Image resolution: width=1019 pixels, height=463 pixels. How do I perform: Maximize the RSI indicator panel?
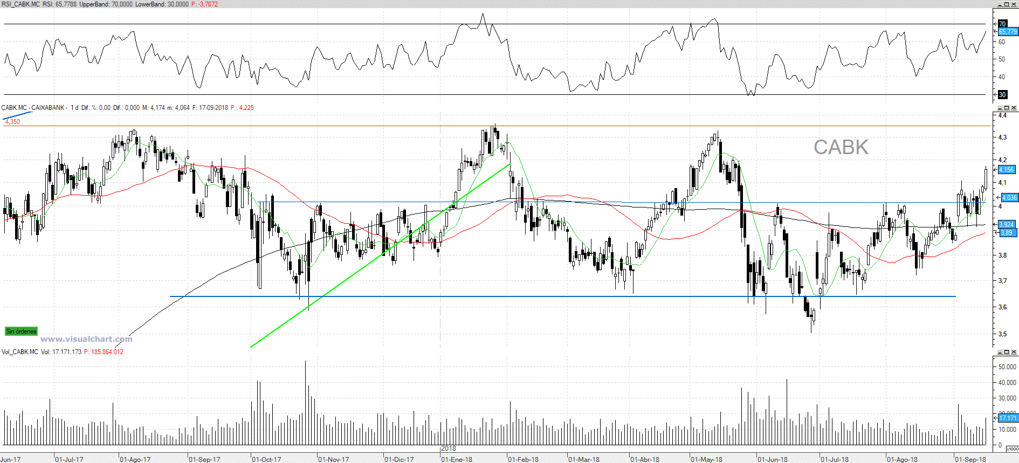click(1007, 4)
